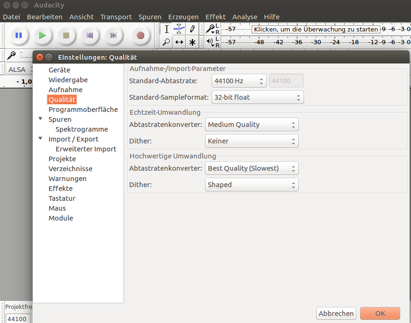Open the Standard-Abtastrate 44100 Hz dropdown

click(x=239, y=81)
